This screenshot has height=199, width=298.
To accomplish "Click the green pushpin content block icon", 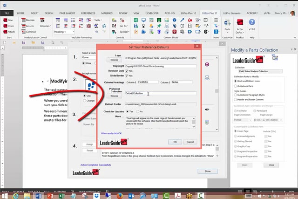I will [159, 26].
